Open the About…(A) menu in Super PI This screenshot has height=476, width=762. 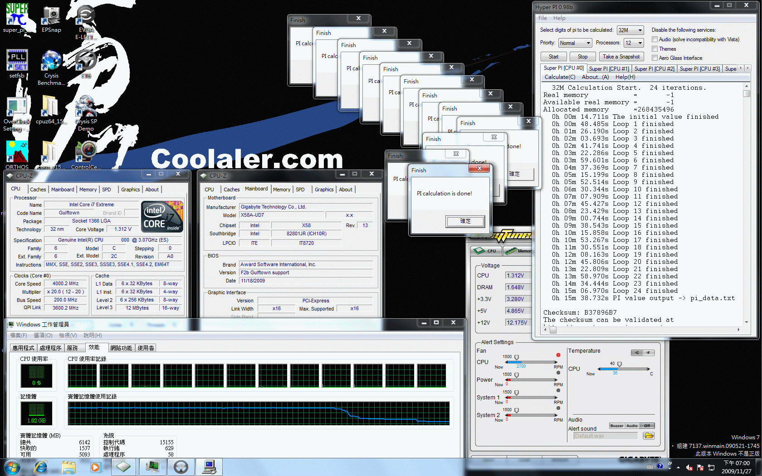pos(595,77)
